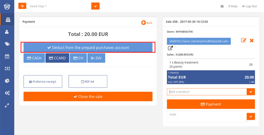The width and height of the screenshot is (264, 135).
Task: Open the Help link
Action: click(233, 6)
